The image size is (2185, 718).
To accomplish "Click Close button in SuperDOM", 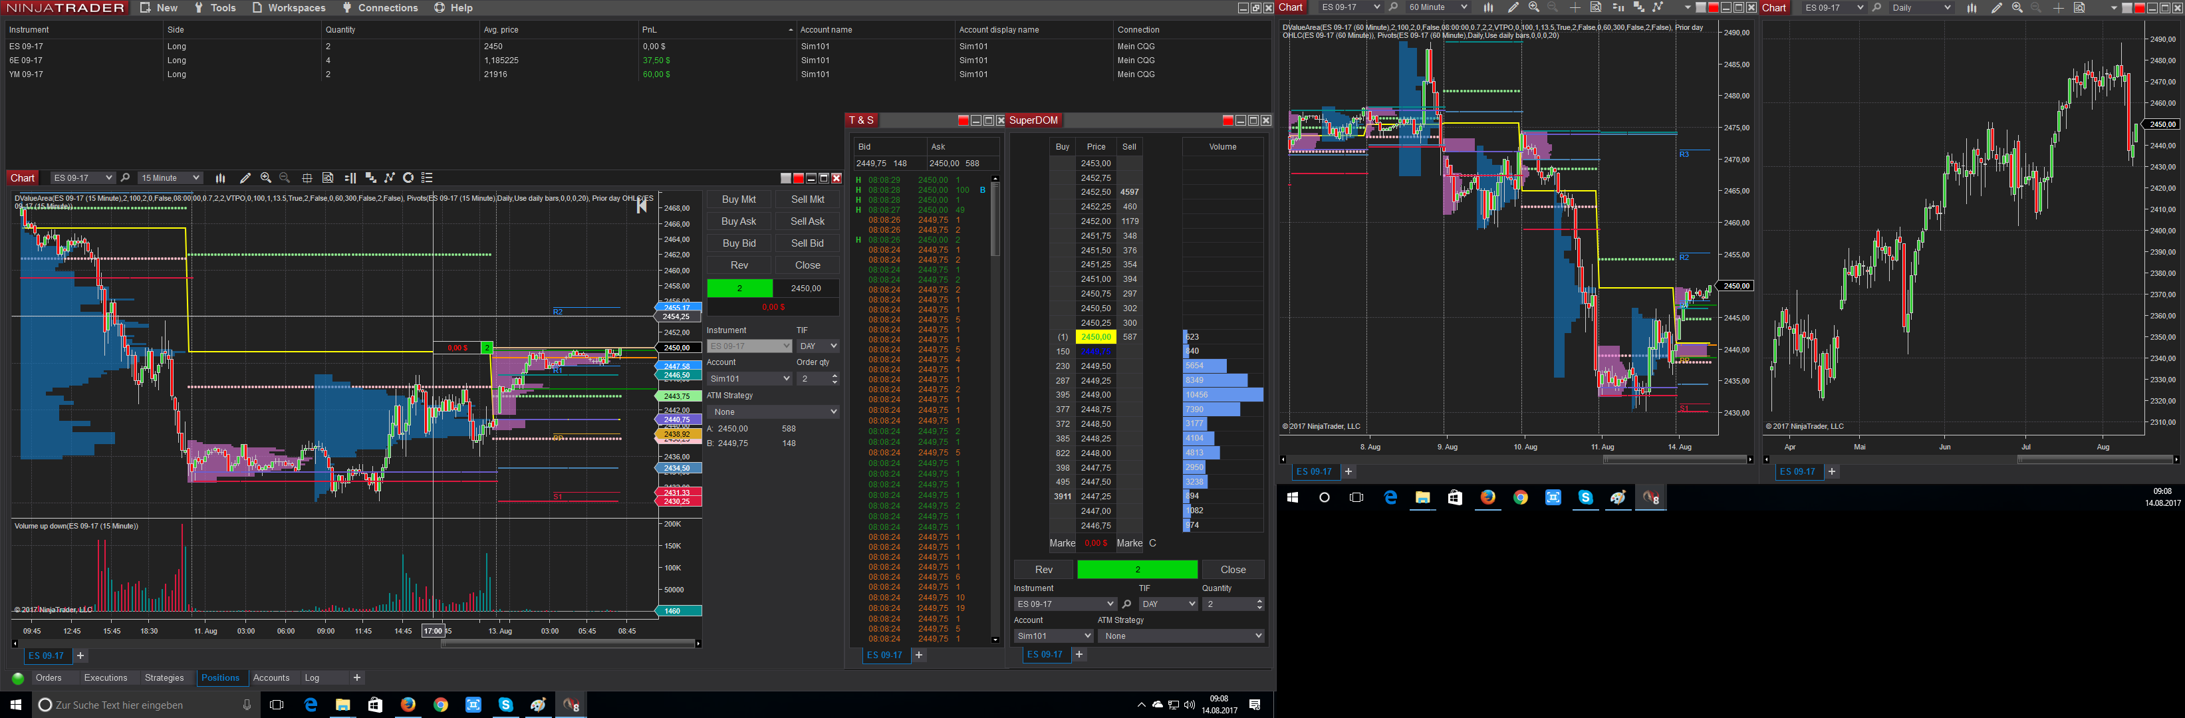I will tap(1233, 570).
